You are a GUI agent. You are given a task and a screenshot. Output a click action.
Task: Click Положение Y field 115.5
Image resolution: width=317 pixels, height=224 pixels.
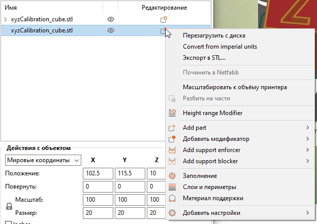tap(130, 173)
